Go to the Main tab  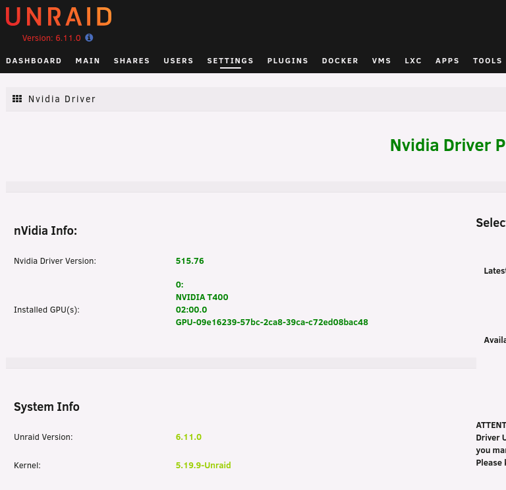[88, 61]
